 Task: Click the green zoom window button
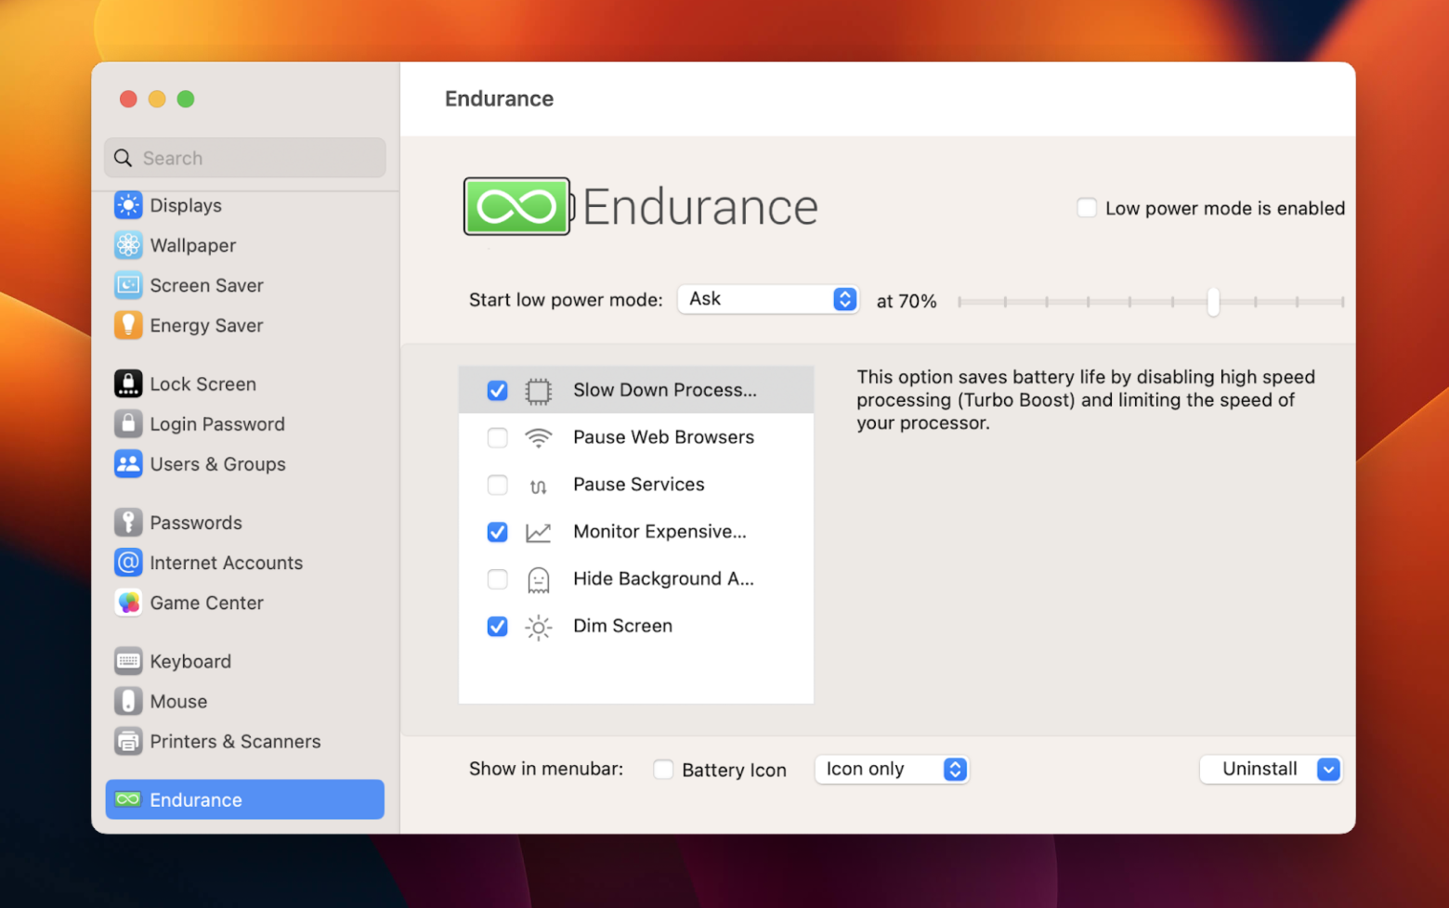pyautogui.click(x=186, y=98)
